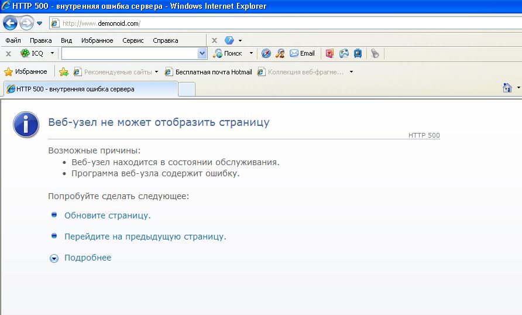Open the Сервис menu
The height and width of the screenshot is (315, 522).
pyautogui.click(x=133, y=40)
